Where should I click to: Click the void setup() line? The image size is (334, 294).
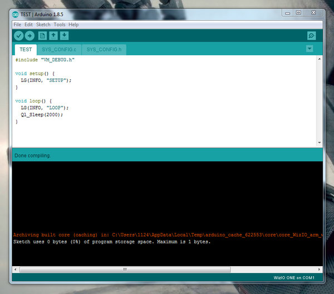(x=35, y=73)
